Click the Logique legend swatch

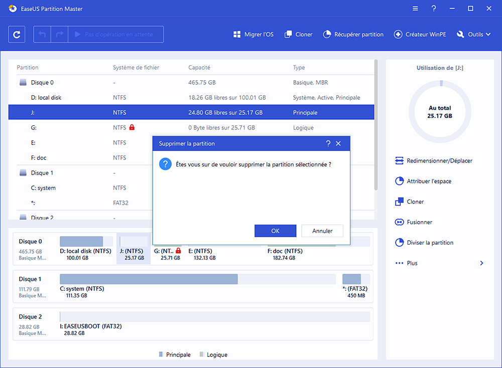tap(201, 354)
